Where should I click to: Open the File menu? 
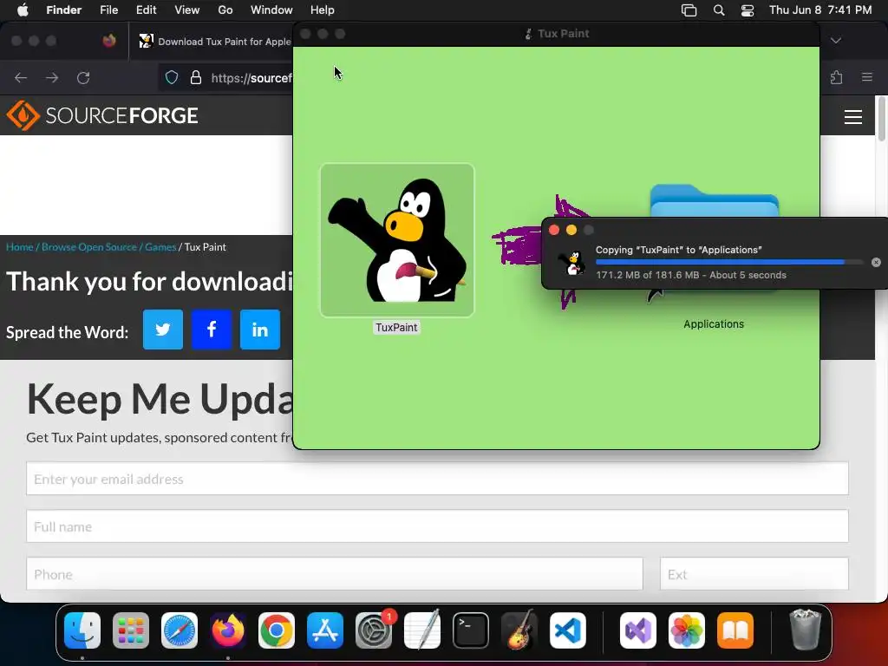pos(108,10)
